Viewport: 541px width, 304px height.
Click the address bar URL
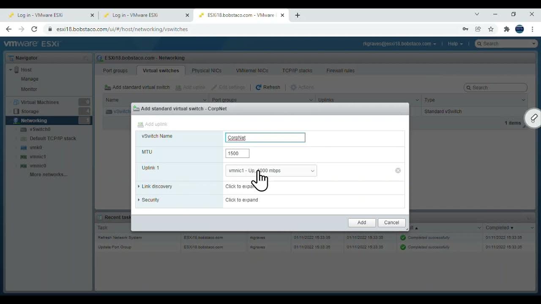point(122,29)
